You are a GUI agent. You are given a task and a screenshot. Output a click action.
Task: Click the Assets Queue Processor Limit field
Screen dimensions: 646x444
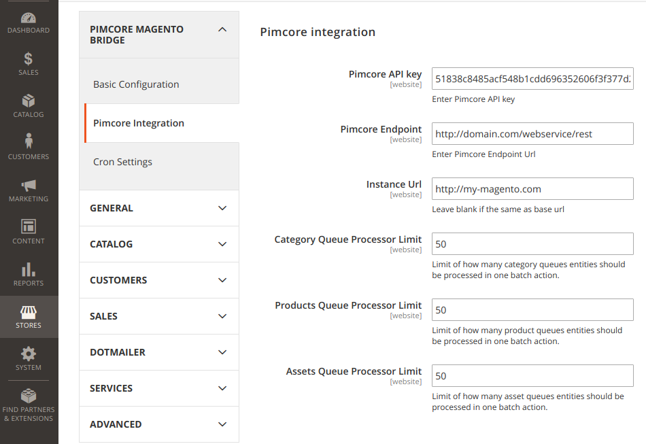pos(532,375)
